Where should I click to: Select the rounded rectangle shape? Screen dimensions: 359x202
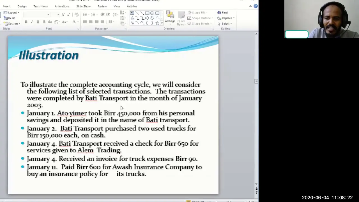click(157, 13)
